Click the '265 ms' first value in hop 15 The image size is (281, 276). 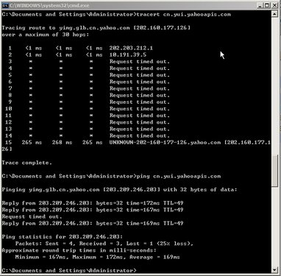[32, 143]
